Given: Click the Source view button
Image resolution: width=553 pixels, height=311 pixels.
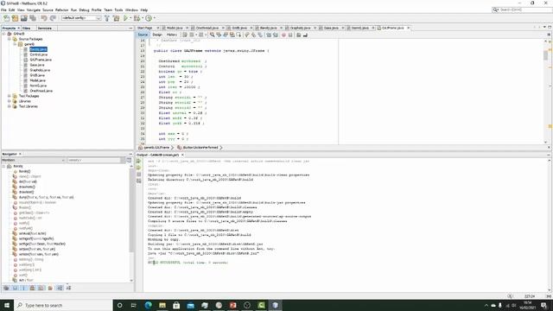Looking at the screenshot, I should pos(143,35).
